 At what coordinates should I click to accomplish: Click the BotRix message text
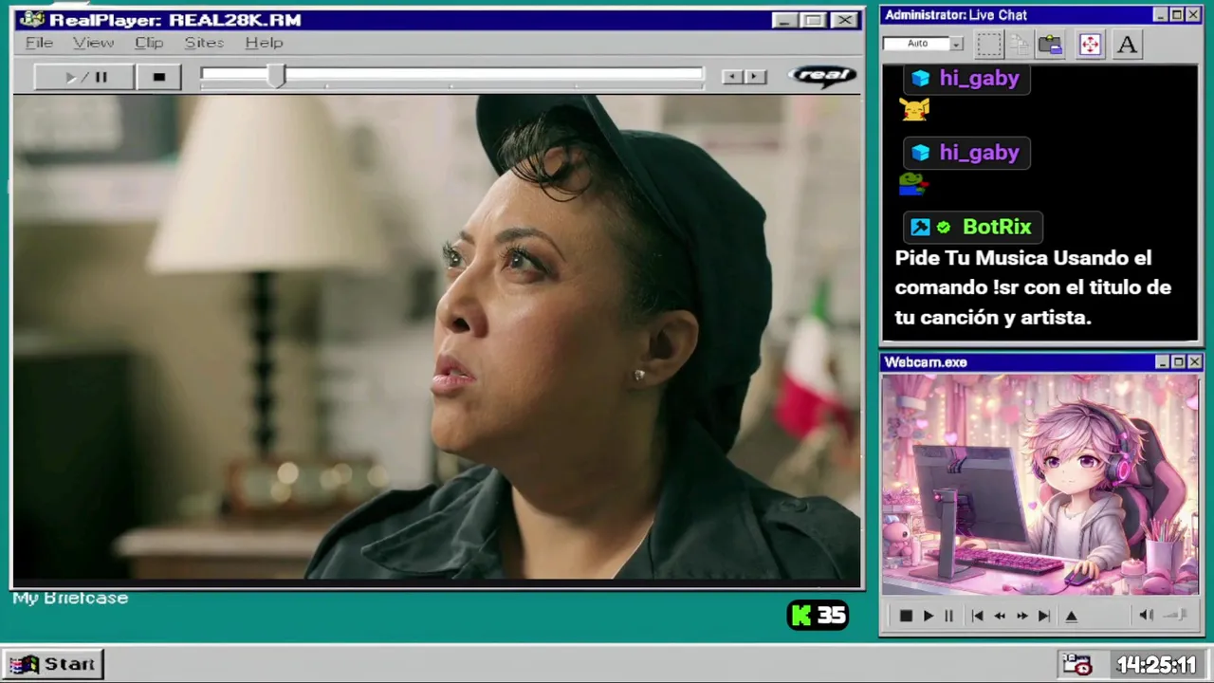click(x=1033, y=287)
